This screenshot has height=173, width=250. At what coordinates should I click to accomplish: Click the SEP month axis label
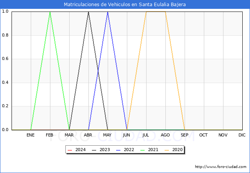pyautogui.click(x=185, y=135)
